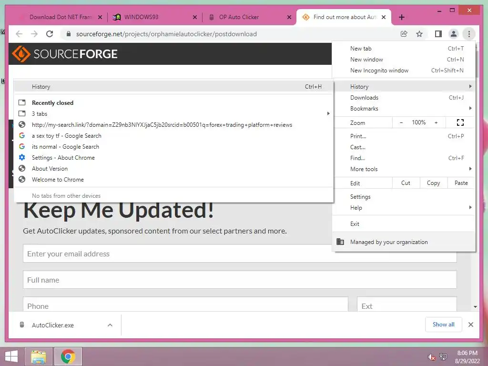
Task: Open the profile avatar button
Action: pyautogui.click(x=454, y=34)
